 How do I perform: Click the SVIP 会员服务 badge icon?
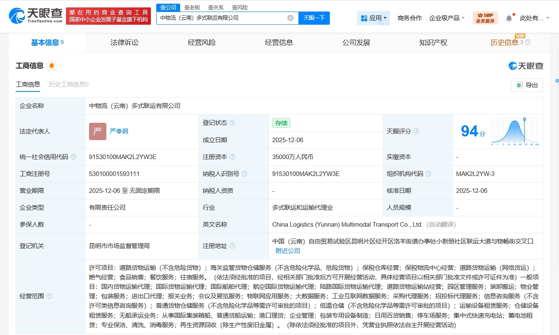(x=485, y=18)
